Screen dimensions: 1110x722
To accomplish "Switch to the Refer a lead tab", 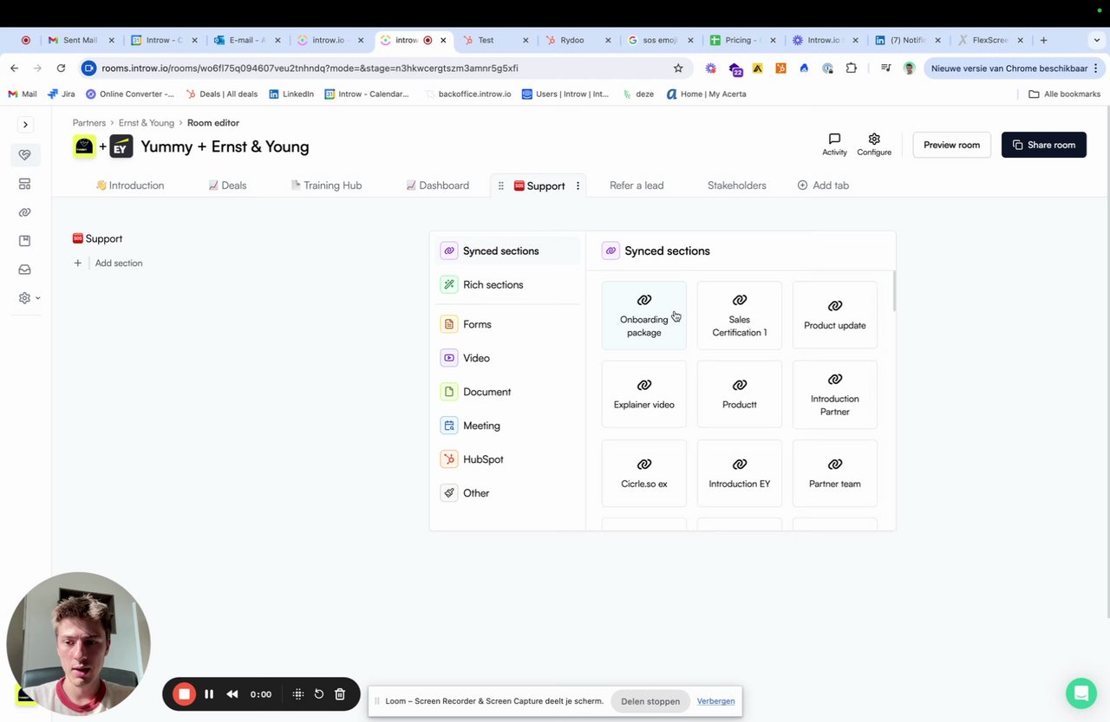I will point(637,185).
